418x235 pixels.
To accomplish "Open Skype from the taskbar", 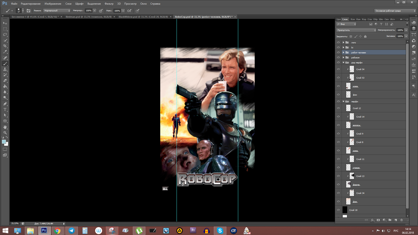I will tap(220, 231).
